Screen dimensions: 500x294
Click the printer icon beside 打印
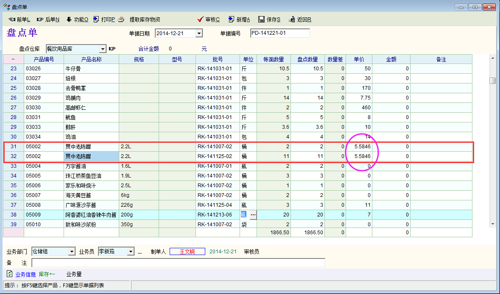click(121, 19)
